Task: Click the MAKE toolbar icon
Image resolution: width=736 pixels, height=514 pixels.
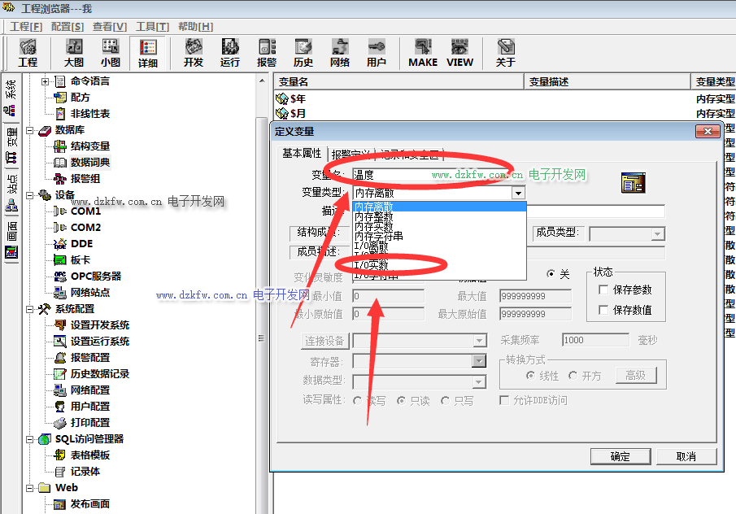Action: 422,52
